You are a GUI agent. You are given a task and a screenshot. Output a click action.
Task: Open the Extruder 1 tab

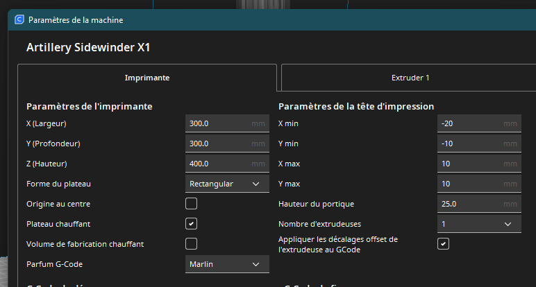click(410, 78)
